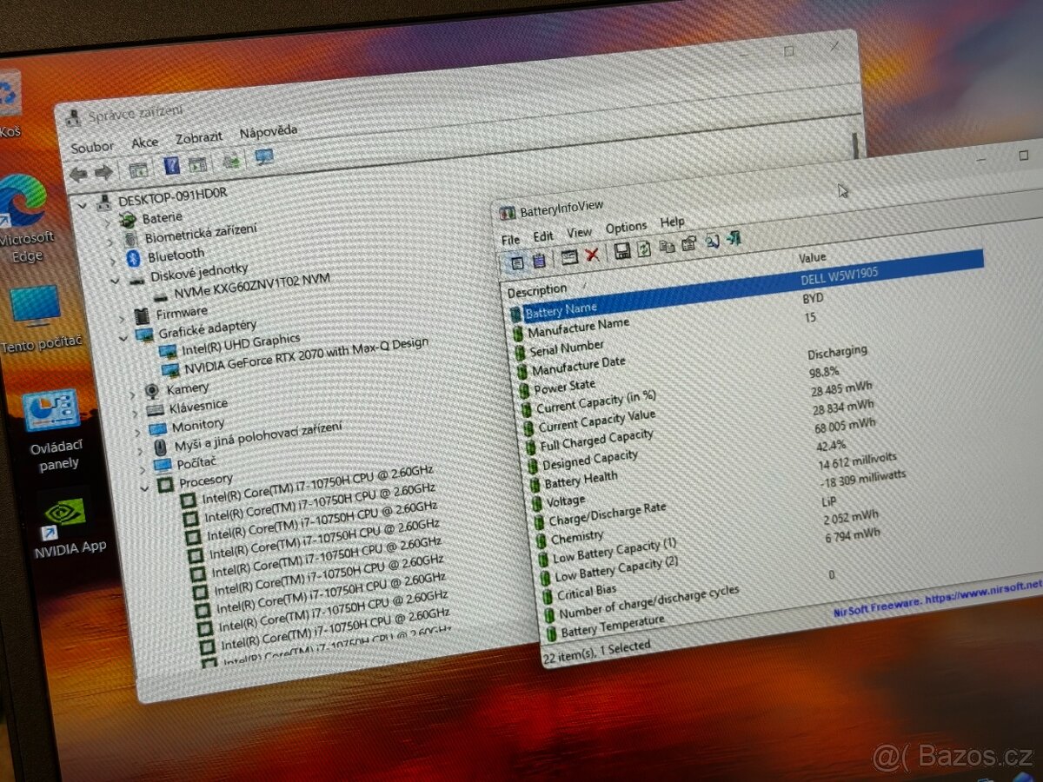Click the Refresh icon in BatteryInfoView toolbar
Screen dimensions: 1043x782
pyautogui.click(x=644, y=249)
